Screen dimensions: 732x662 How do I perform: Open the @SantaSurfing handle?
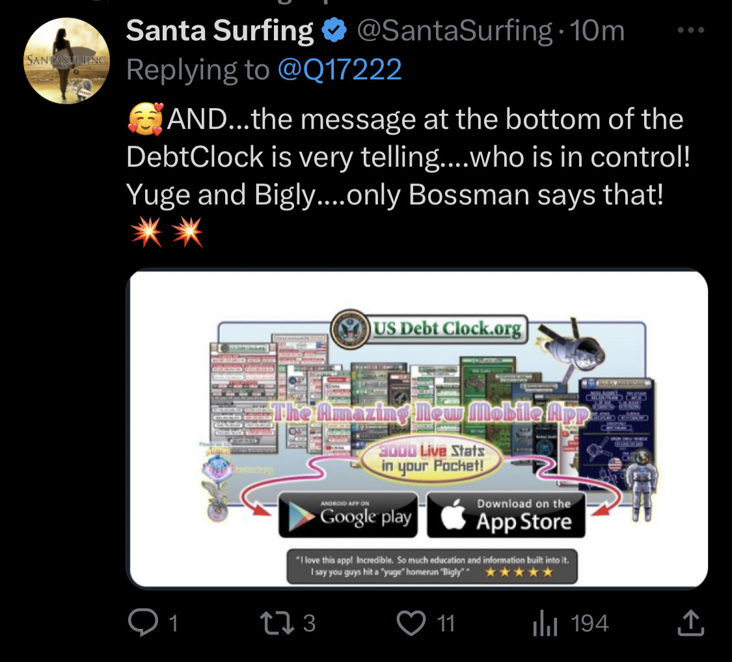(455, 31)
